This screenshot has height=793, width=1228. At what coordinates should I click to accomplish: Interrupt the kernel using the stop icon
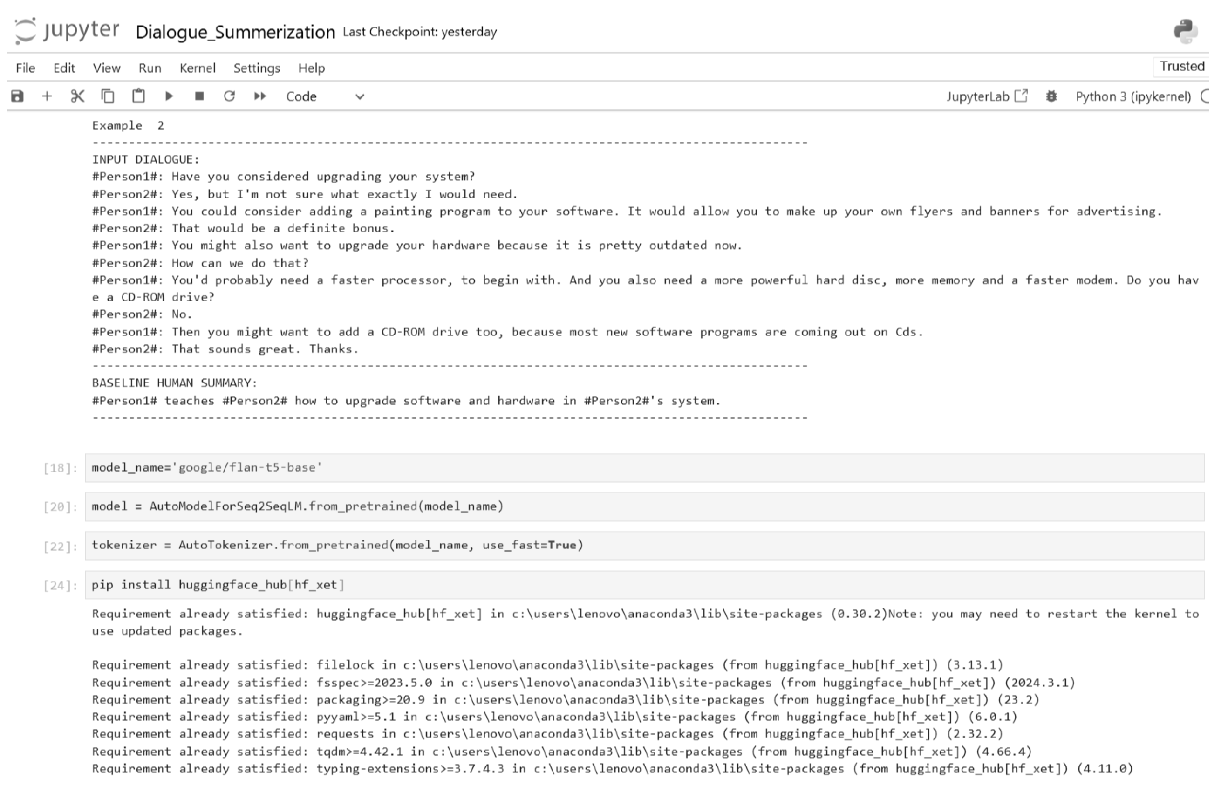coord(200,96)
